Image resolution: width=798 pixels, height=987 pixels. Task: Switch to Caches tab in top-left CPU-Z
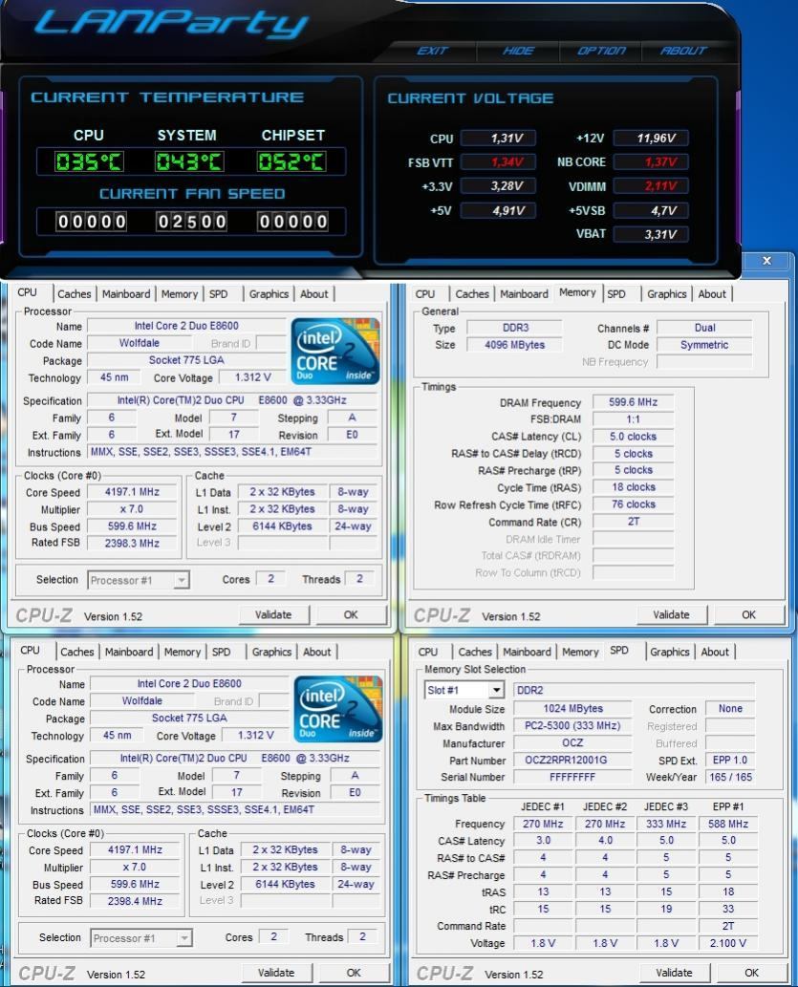pyautogui.click(x=75, y=294)
